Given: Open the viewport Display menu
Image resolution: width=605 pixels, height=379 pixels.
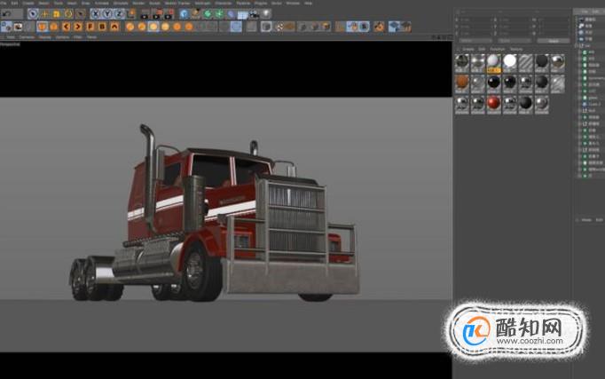Looking at the screenshot, I should 44,37.
